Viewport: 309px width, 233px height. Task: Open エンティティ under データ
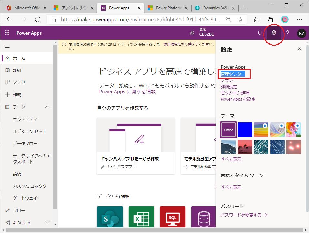(x=25, y=119)
